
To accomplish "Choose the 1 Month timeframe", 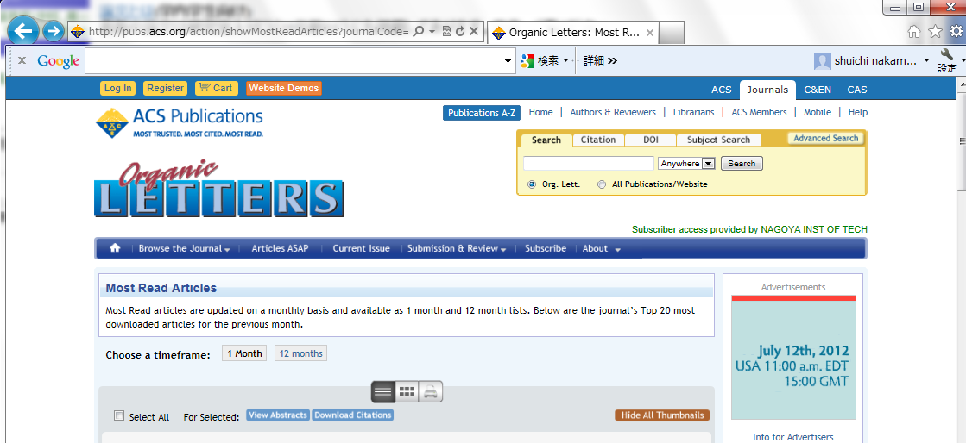I will coord(244,353).
